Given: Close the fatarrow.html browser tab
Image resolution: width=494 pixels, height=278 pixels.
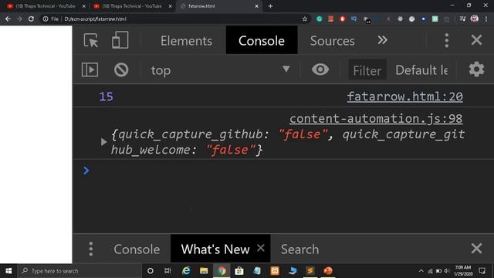Looking at the screenshot, I should pos(257,6).
